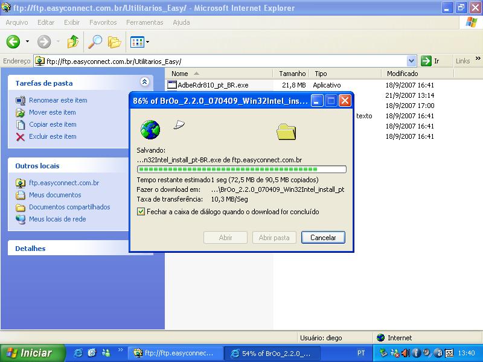This screenshot has height=362, width=483.
Task: Select the AdbeRdr810_pt_BR.exe file
Action: point(213,85)
